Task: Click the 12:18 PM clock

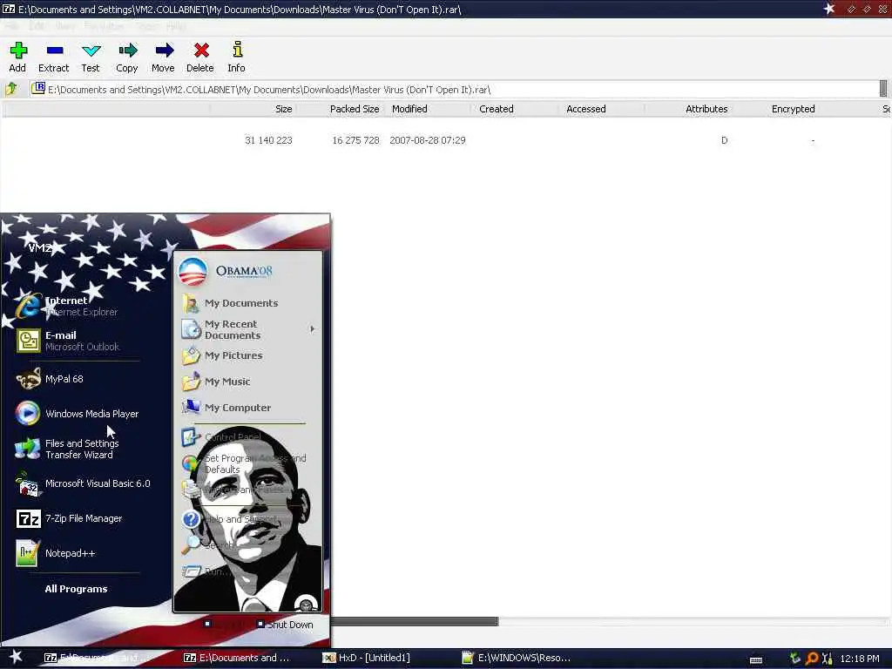Action: pyautogui.click(x=860, y=659)
